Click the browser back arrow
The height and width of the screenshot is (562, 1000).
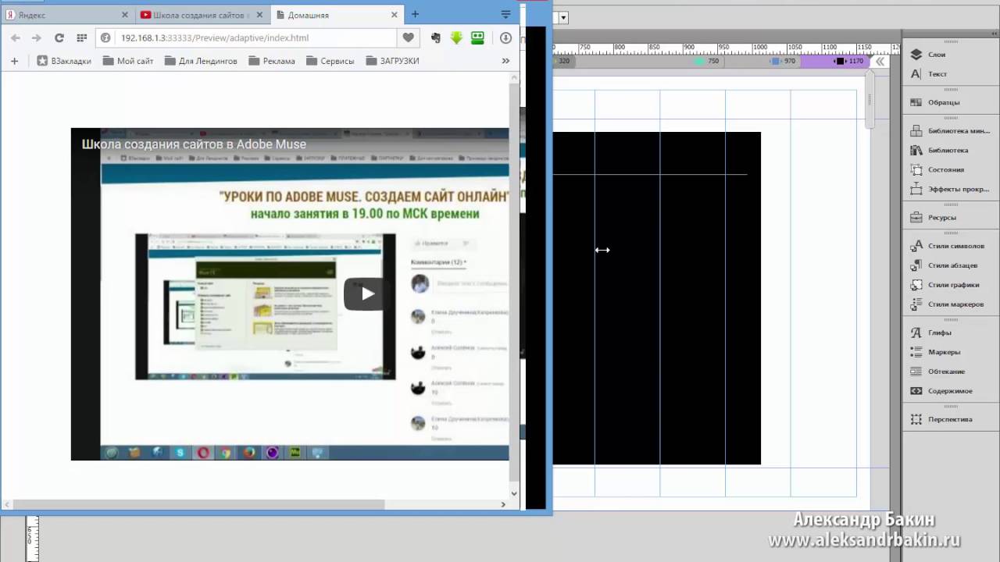coord(16,37)
